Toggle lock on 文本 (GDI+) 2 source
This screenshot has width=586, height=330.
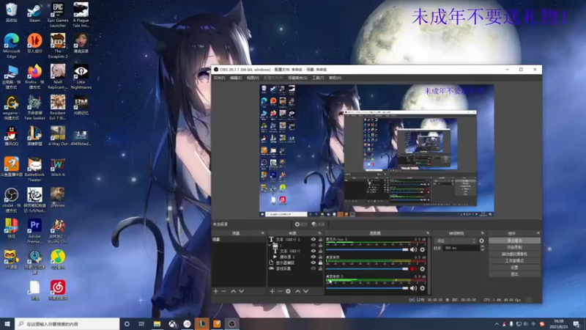coord(320,240)
